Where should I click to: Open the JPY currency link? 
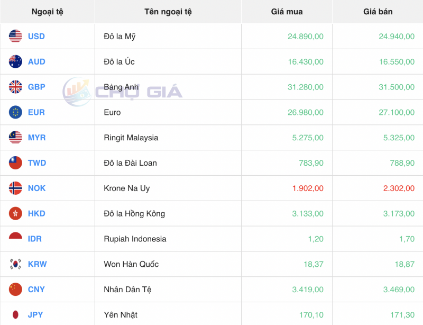pyautogui.click(x=34, y=314)
